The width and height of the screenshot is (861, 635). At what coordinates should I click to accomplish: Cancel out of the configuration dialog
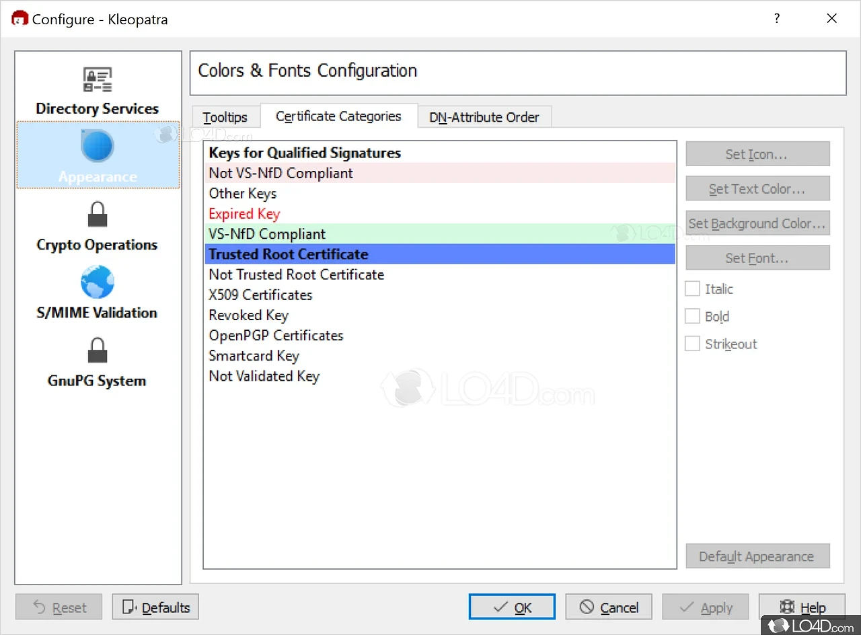pyautogui.click(x=608, y=607)
